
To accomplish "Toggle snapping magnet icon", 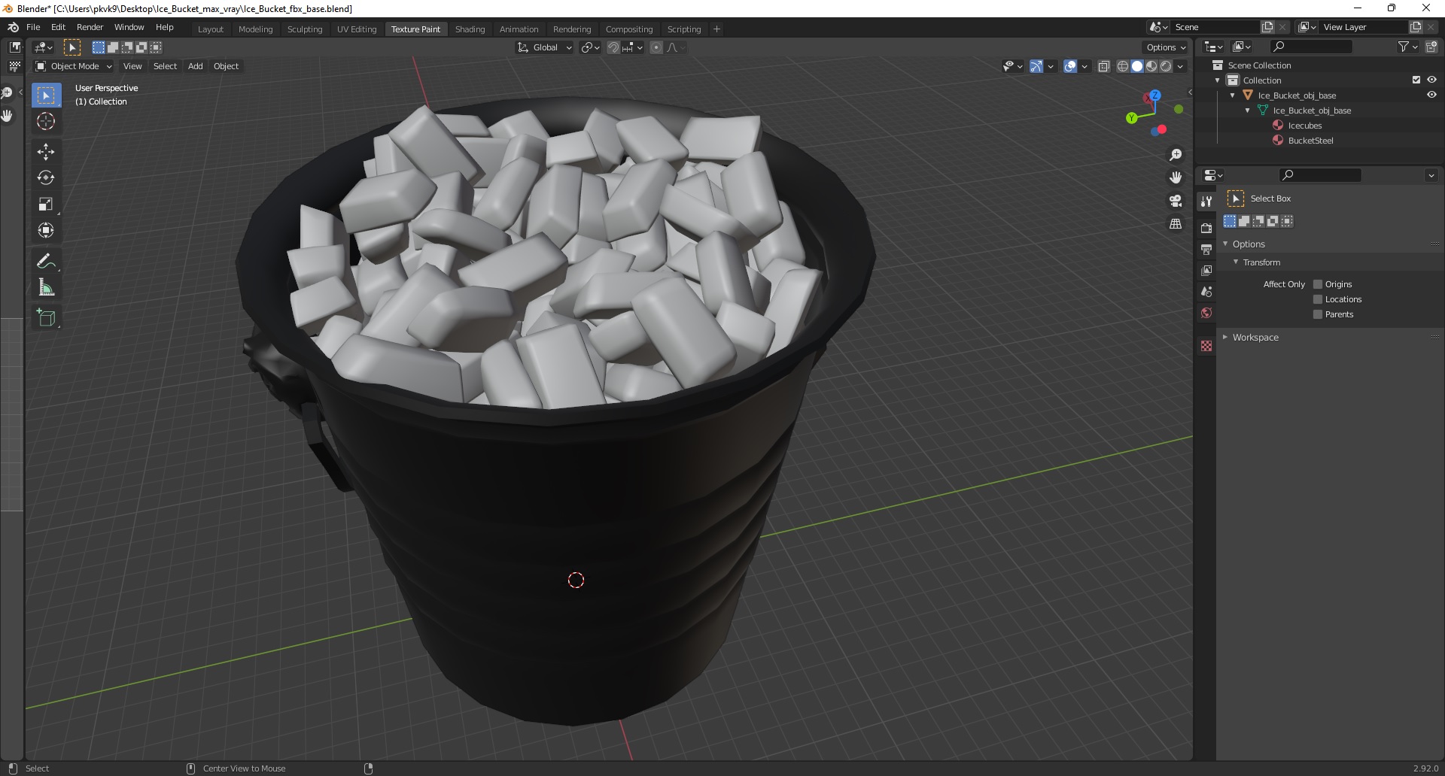I will [x=613, y=47].
